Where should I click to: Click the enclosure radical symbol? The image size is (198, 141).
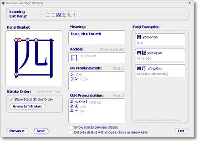(x=74, y=58)
